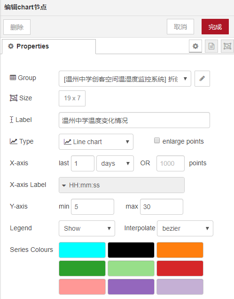Open the days time unit dropdown
Screen dimensions: 234x299
coord(115,163)
